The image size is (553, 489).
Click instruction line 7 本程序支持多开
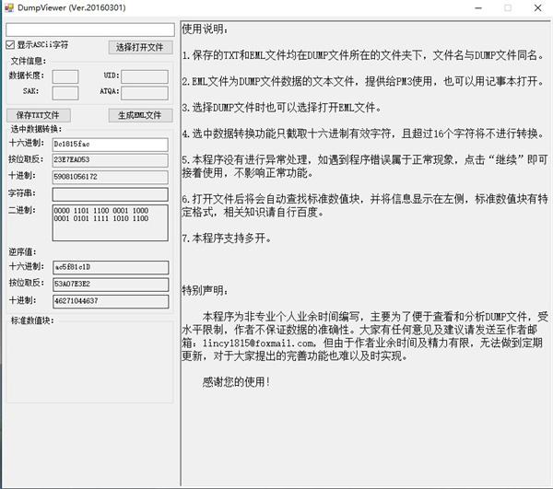(x=227, y=239)
